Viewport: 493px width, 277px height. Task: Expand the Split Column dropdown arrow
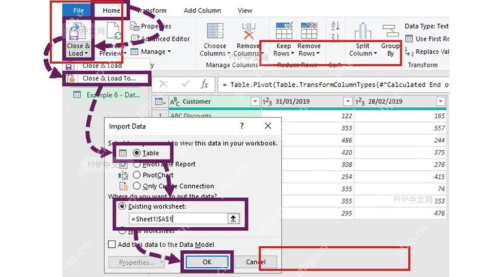(375, 53)
